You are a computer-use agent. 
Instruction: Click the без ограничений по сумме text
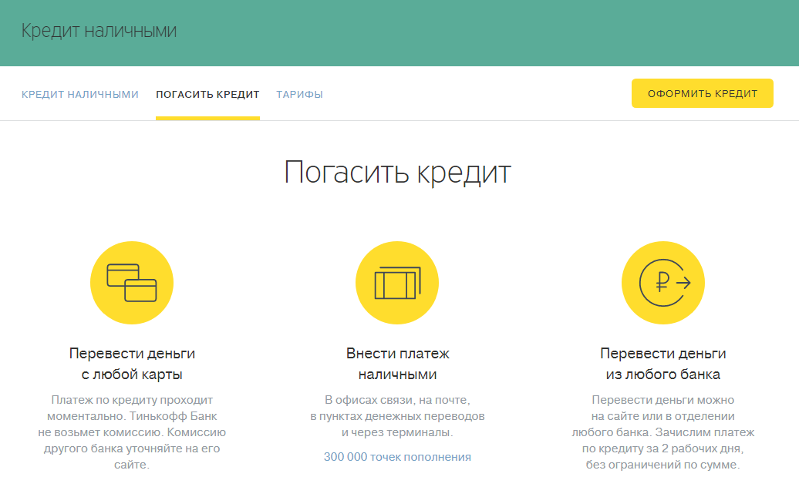click(662, 465)
